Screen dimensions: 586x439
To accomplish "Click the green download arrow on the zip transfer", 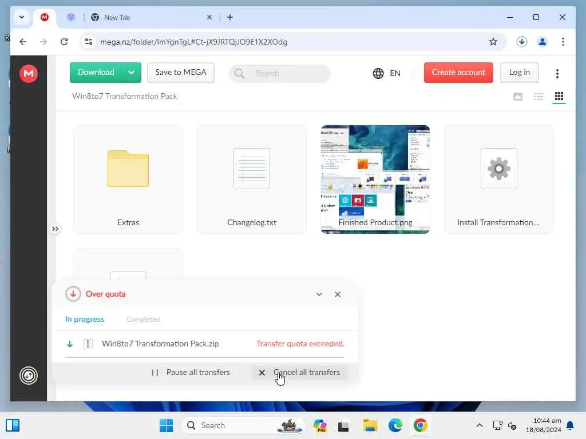I will pos(70,344).
